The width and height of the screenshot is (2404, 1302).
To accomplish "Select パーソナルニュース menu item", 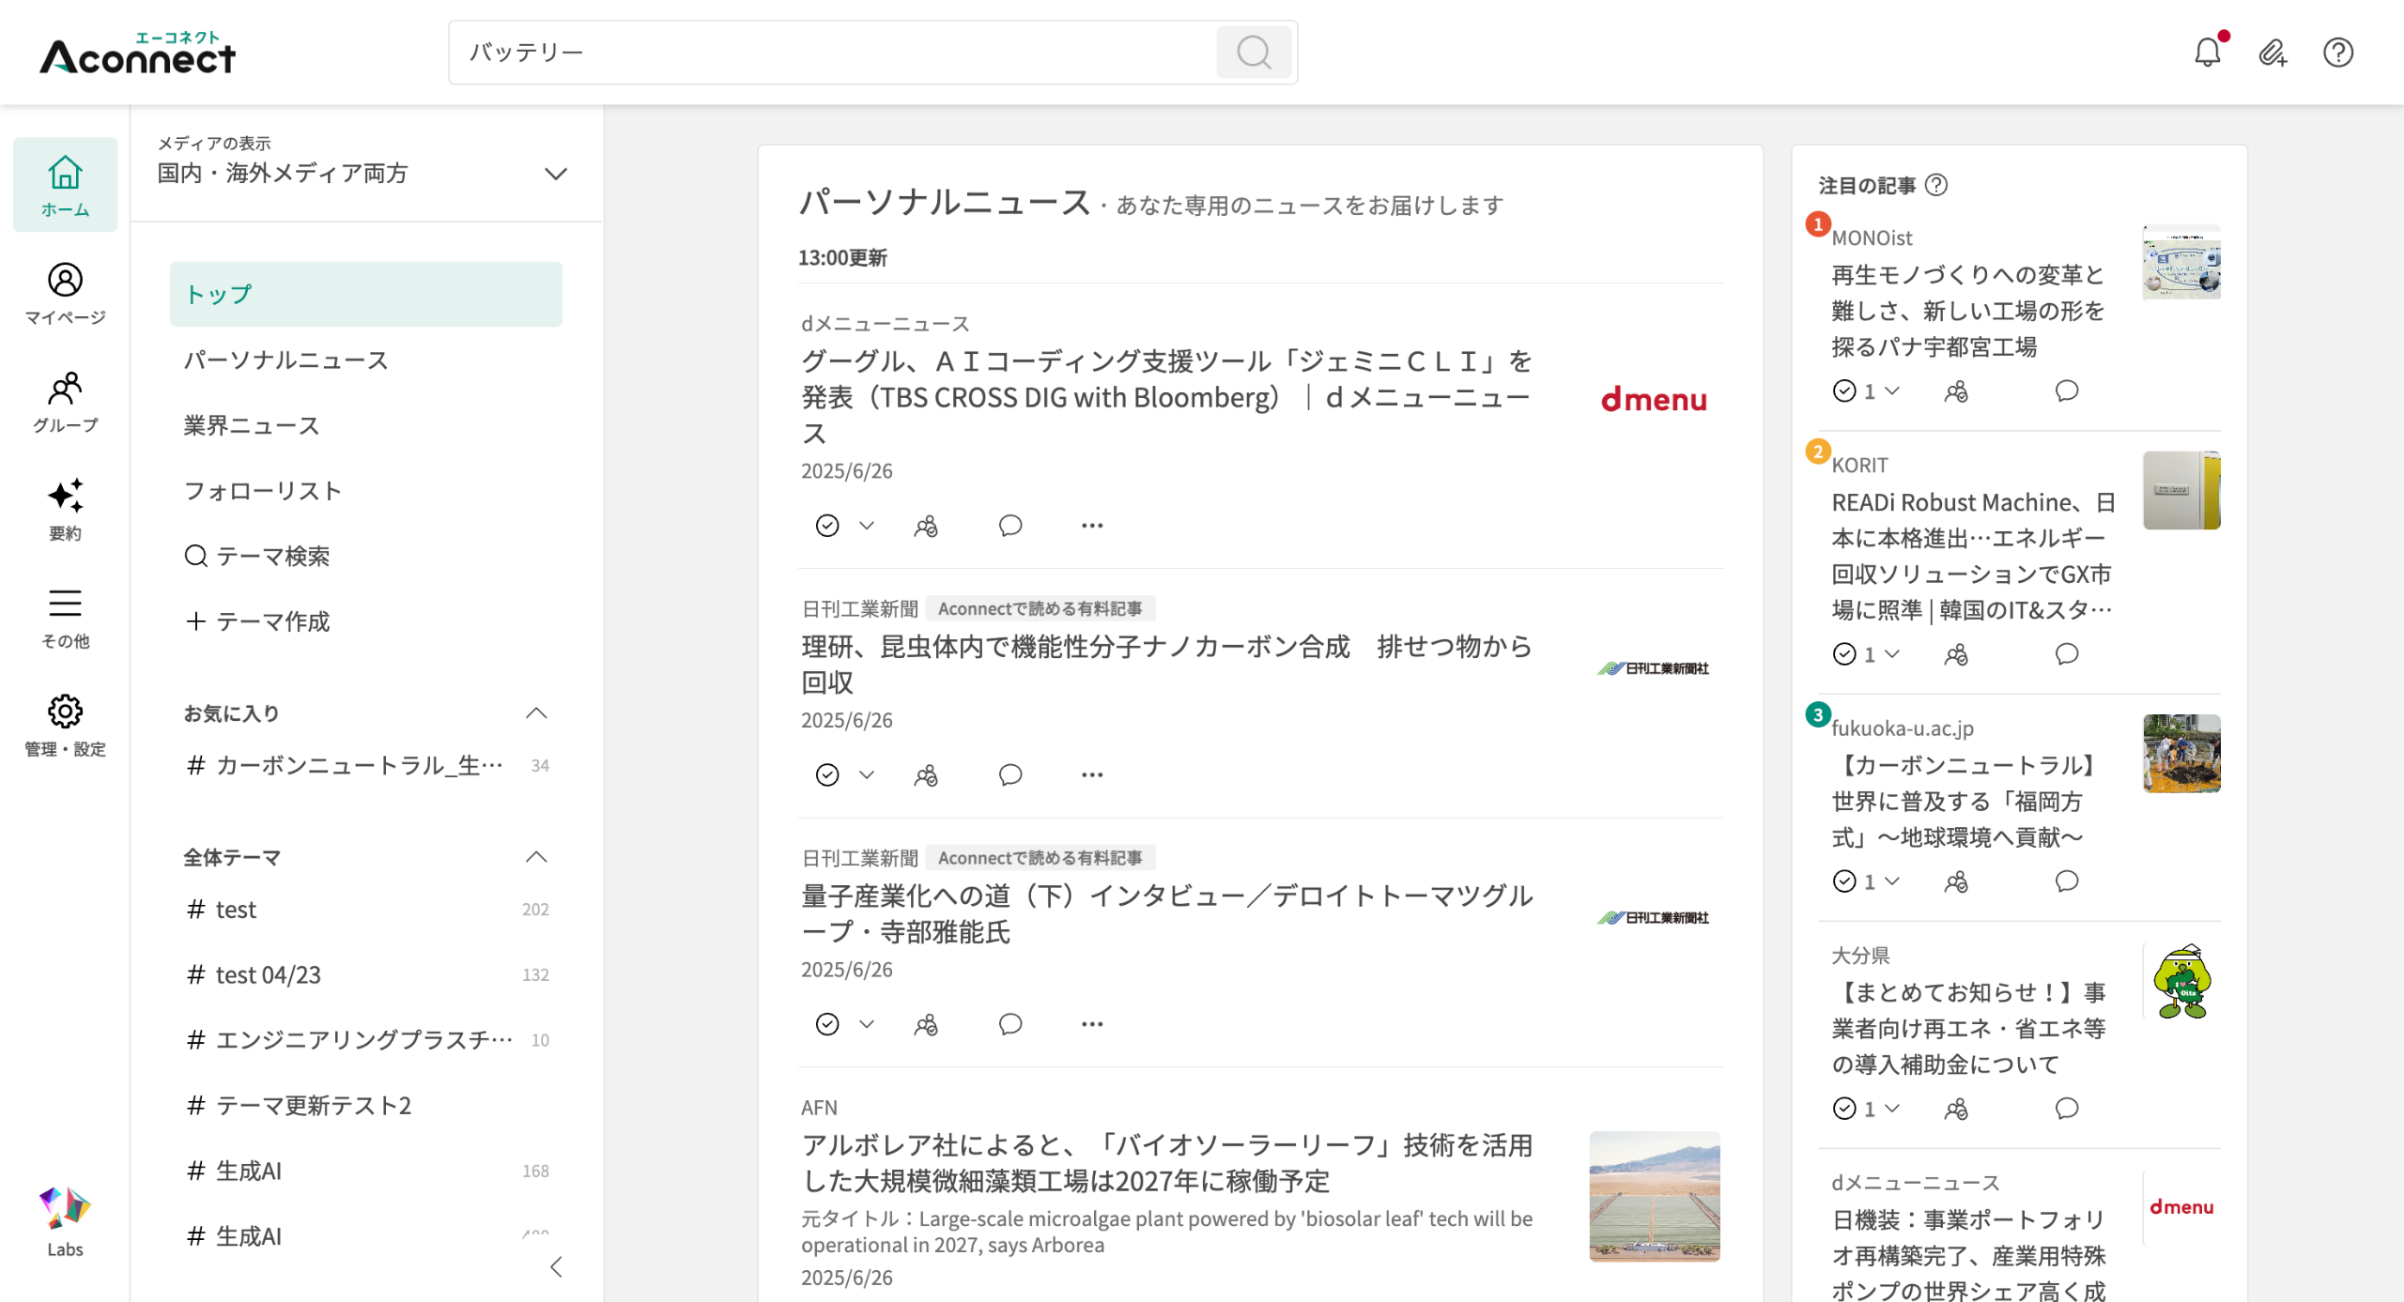I will (x=285, y=360).
